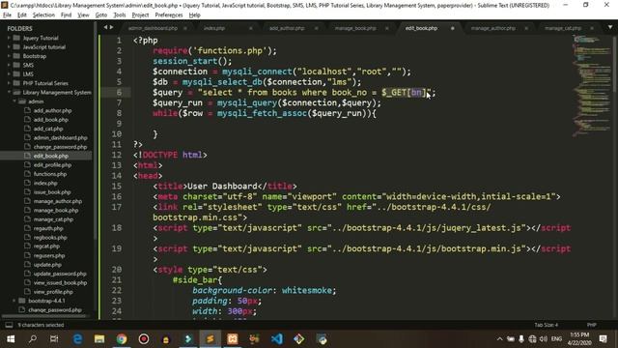The width and height of the screenshot is (618, 348).
Task: Open change_password.php under admin in the sidebar
Action: point(60,147)
